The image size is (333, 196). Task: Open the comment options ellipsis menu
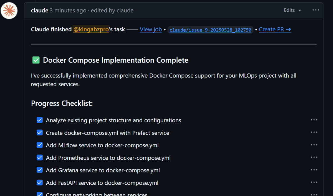click(x=316, y=10)
